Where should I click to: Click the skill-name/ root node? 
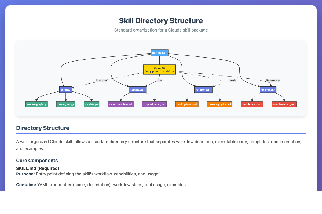click(x=159, y=53)
